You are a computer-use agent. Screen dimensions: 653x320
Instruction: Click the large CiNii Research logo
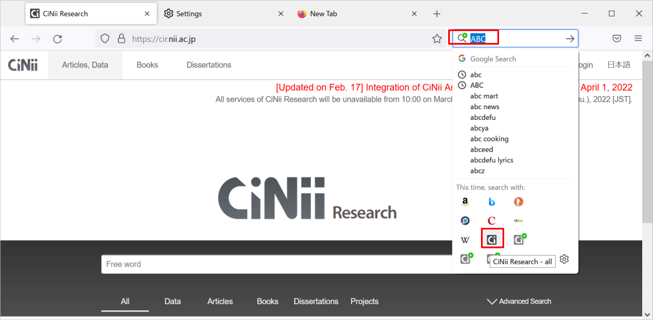(307, 198)
